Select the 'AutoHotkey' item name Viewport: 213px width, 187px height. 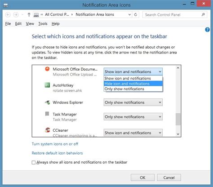[63, 85]
